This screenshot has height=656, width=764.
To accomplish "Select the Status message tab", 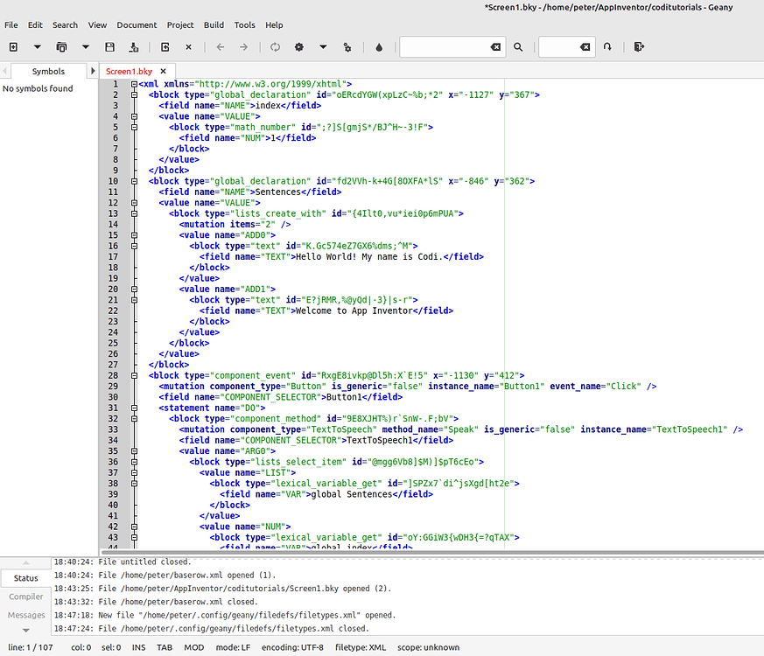I will pyautogui.click(x=26, y=578).
